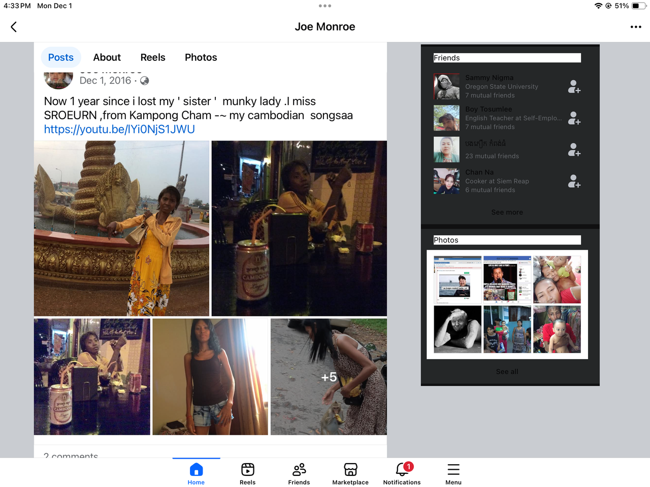
Task: Add Chan Na as a friend
Action: pos(574,181)
